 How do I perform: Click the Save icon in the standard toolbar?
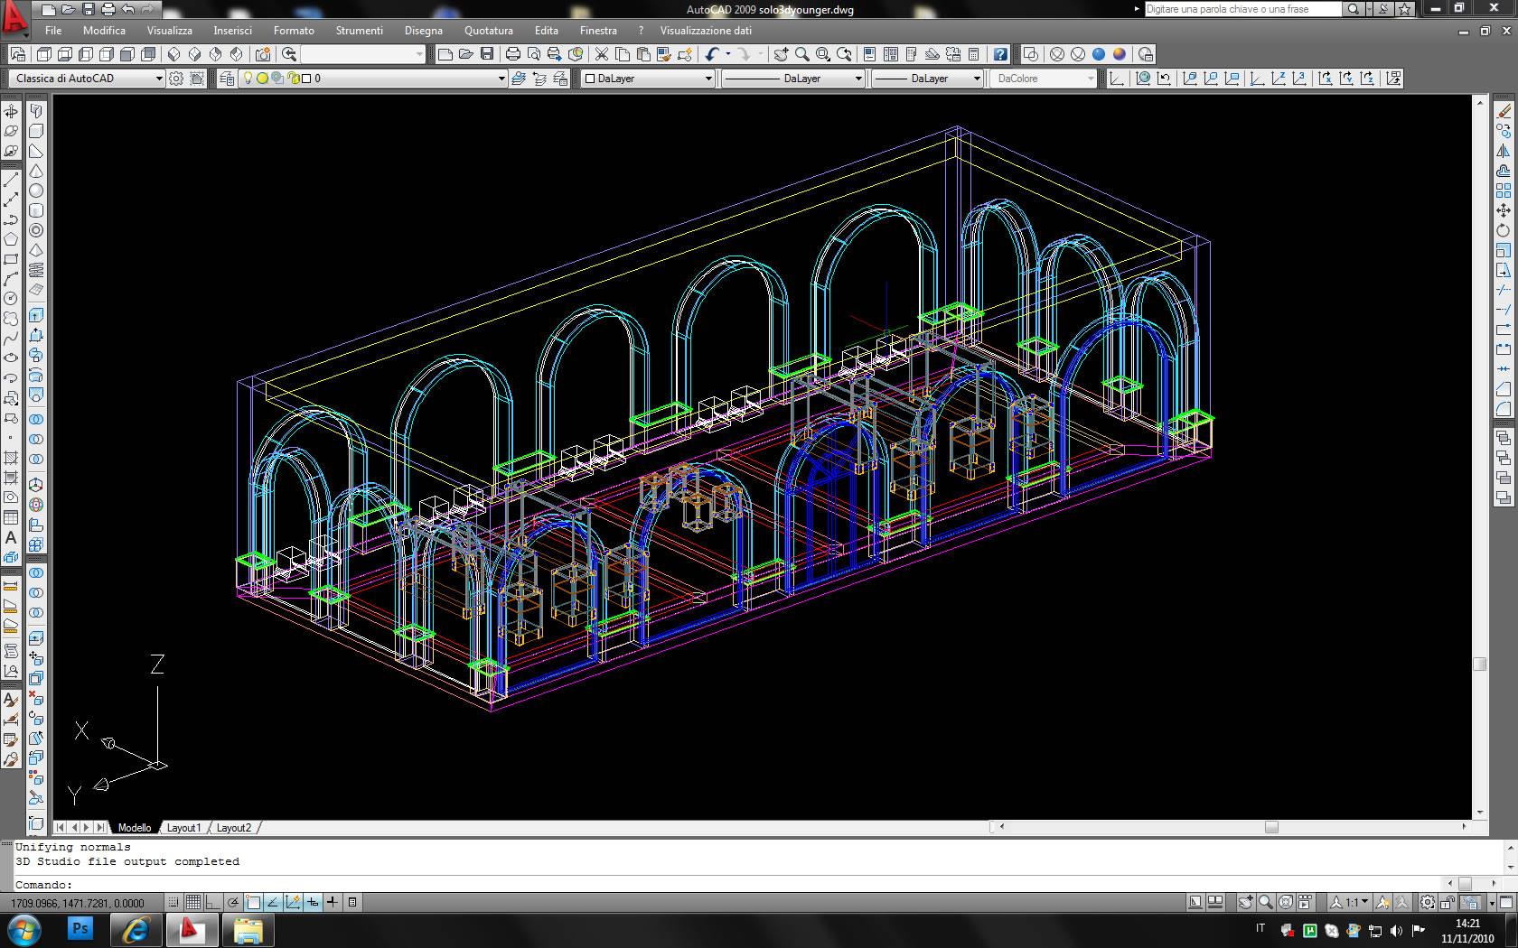coord(487,54)
